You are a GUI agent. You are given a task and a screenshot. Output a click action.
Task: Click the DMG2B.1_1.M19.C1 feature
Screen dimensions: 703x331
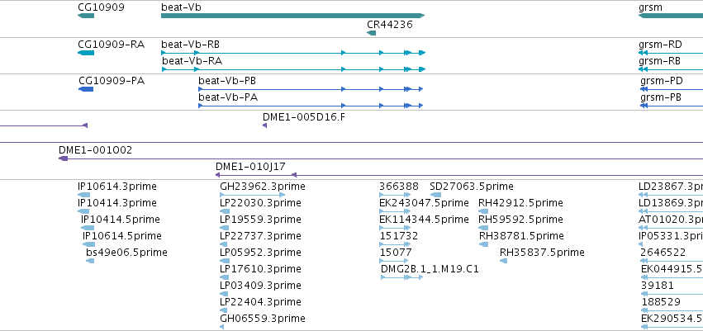[401, 277]
